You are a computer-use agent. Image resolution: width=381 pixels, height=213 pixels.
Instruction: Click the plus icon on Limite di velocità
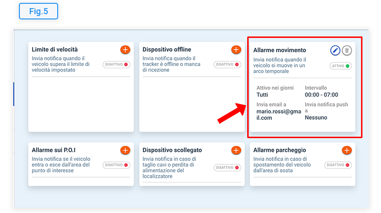pyautogui.click(x=125, y=49)
